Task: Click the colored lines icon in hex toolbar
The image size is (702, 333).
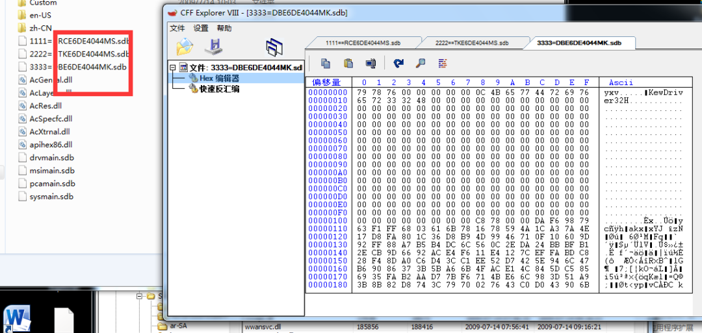Action: [x=443, y=63]
